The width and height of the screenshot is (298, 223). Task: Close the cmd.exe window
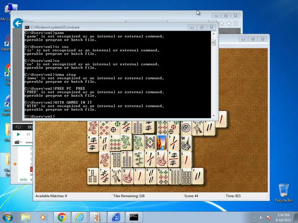(211, 27)
